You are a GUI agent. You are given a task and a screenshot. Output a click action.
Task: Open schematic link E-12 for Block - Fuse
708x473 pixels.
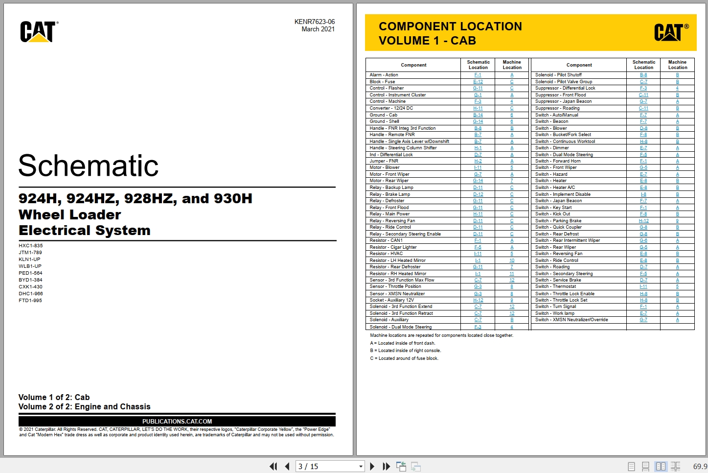click(x=478, y=82)
